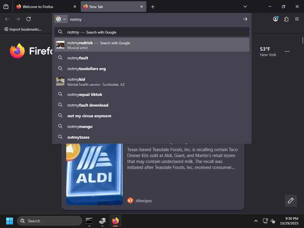Viewport: 304px width, 228px height.
Task: Switch to the New Tab tab
Action: tap(113, 7)
